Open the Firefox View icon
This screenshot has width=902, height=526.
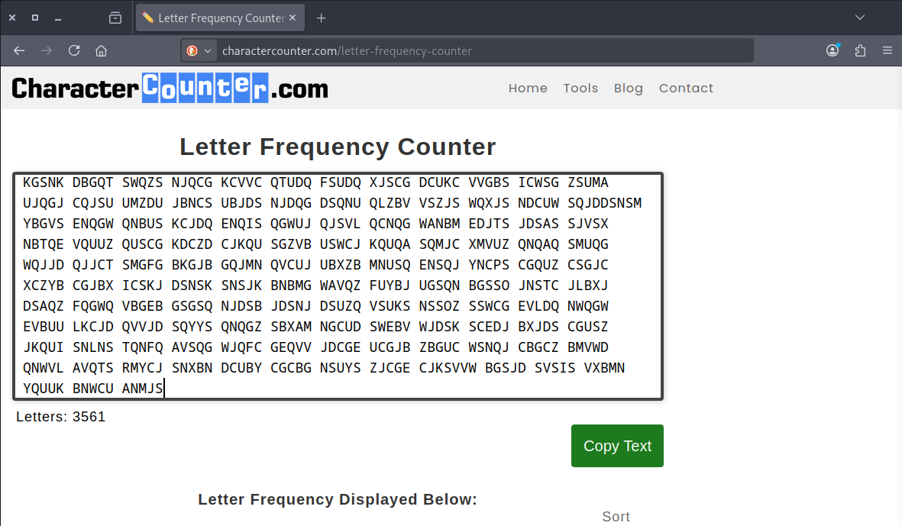click(115, 18)
